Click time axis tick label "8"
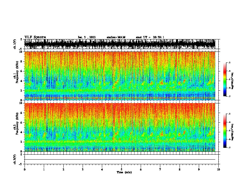The height and width of the screenshot is (190, 246). pos(180,170)
